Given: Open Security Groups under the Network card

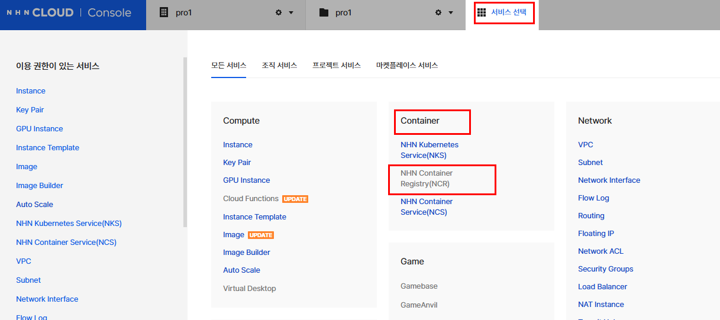Looking at the screenshot, I should (x=606, y=269).
